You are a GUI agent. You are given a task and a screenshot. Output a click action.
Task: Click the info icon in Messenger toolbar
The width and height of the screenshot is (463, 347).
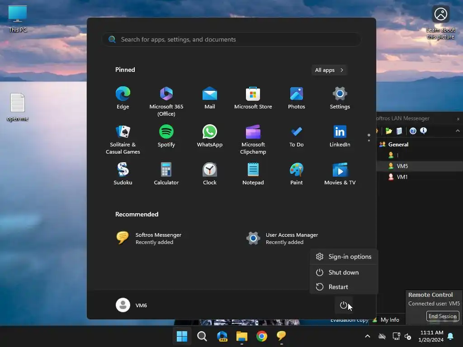click(x=423, y=131)
